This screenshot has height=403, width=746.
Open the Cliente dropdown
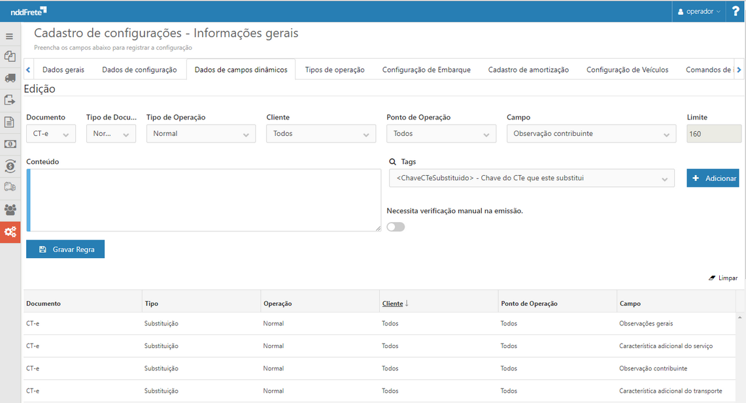click(x=320, y=133)
